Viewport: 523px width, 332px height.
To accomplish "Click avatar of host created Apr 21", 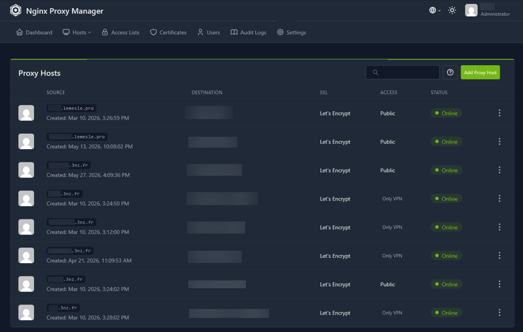I will [26, 255].
